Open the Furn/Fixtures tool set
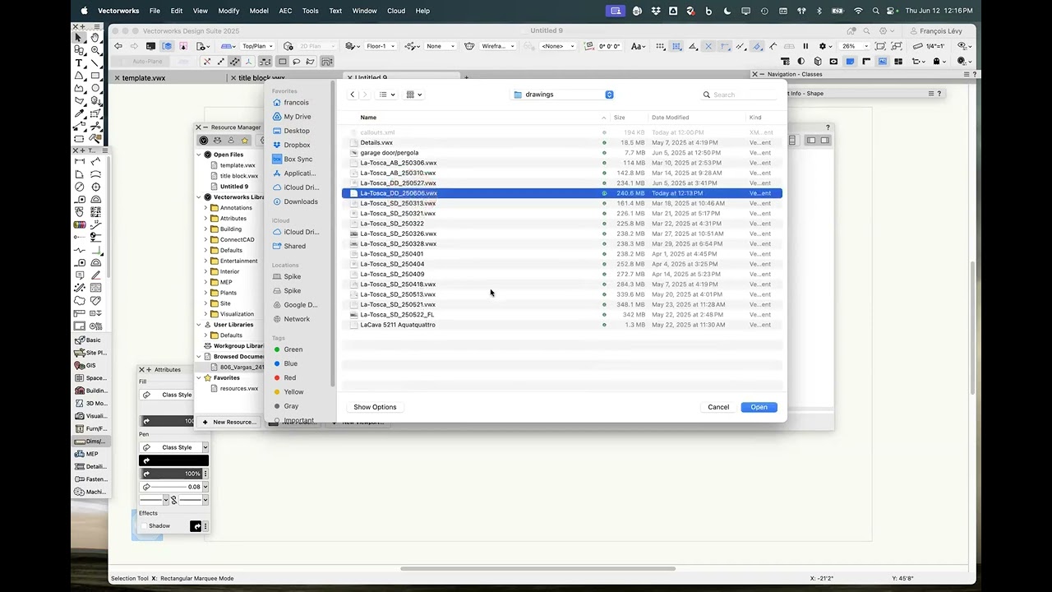Viewport: 1052px width, 592px height. 90,428
